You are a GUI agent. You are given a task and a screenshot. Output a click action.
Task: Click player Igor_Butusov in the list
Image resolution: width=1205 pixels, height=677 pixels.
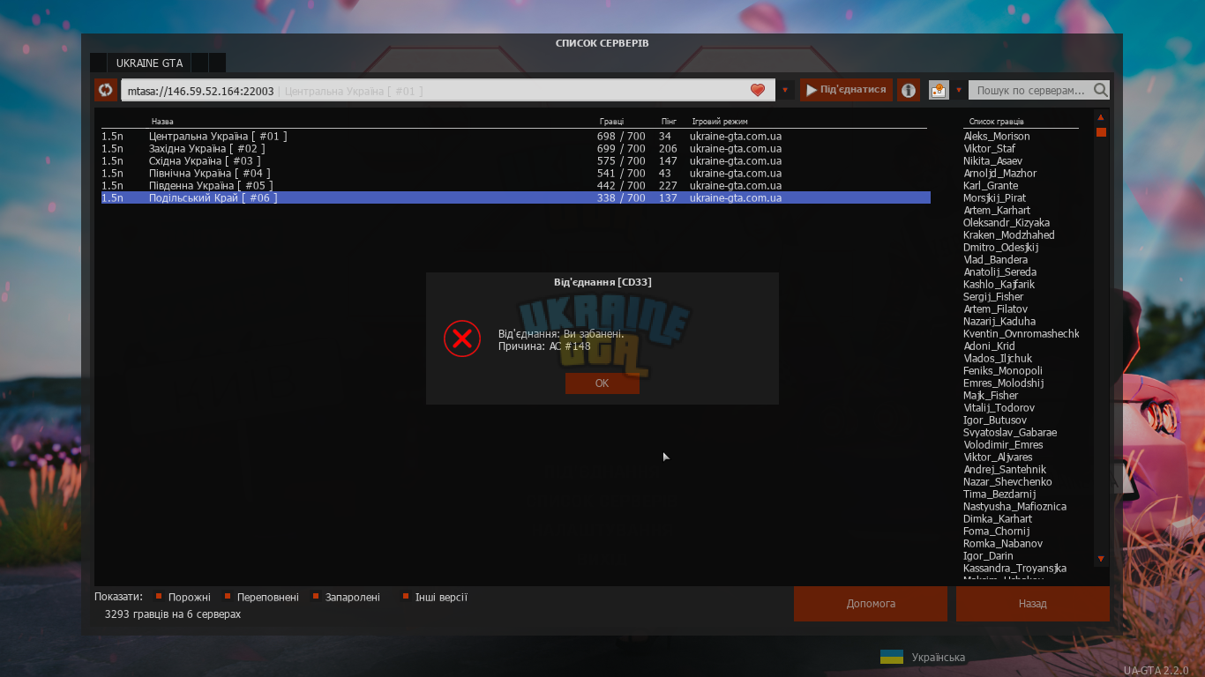(x=995, y=420)
